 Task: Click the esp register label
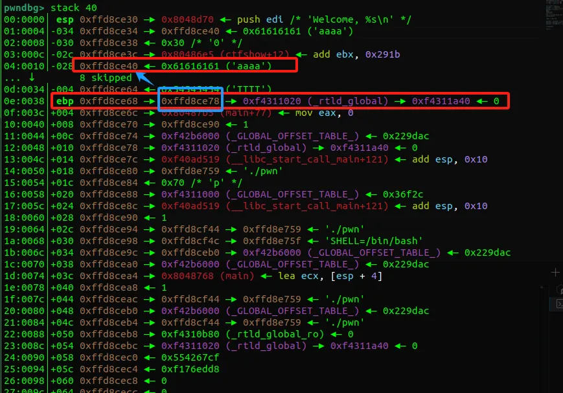pyautogui.click(x=65, y=19)
